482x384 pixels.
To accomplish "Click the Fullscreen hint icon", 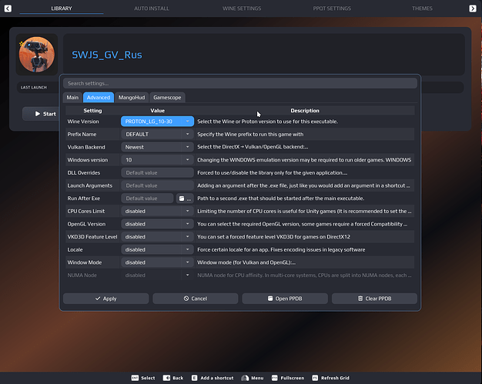I will (x=275, y=378).
